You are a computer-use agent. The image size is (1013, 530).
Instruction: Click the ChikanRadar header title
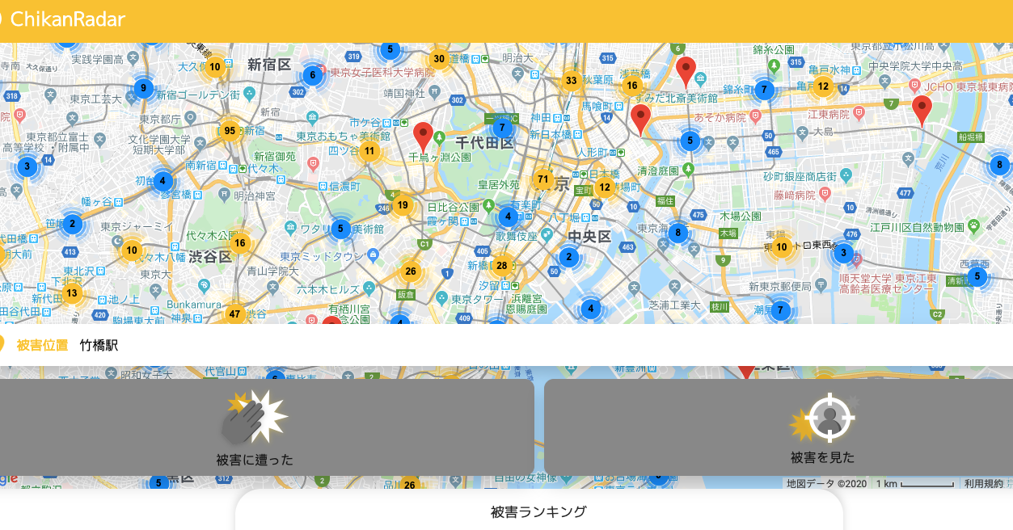[68, 19]
